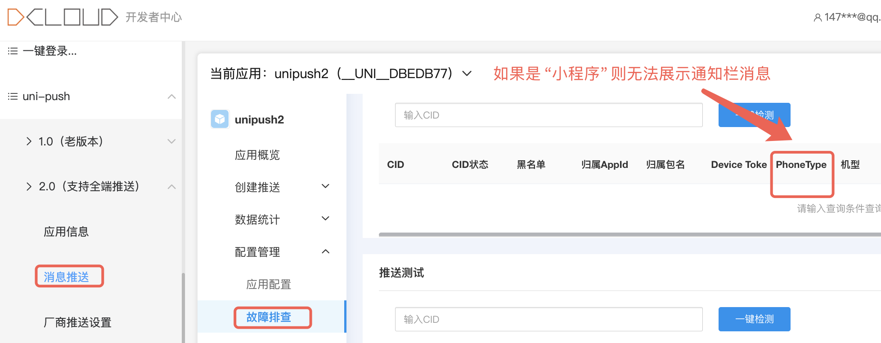
Task: Click the 归属包名 column header
Action: point(665,165)
